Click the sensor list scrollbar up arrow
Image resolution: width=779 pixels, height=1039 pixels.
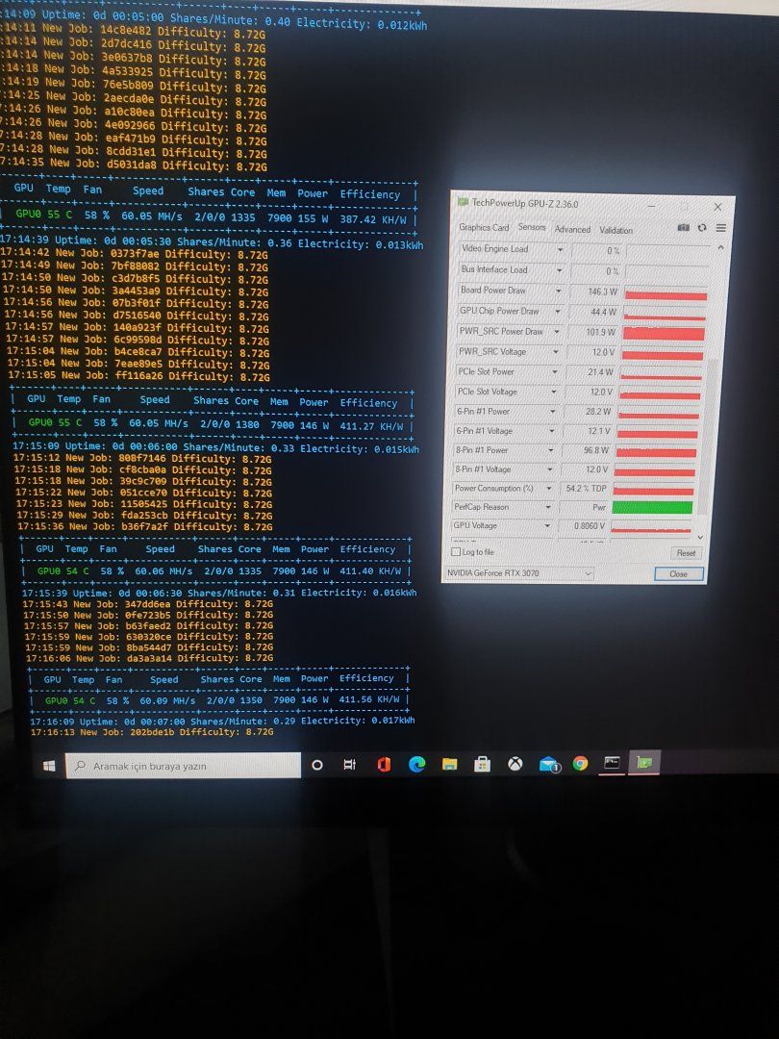coord(720,248)
